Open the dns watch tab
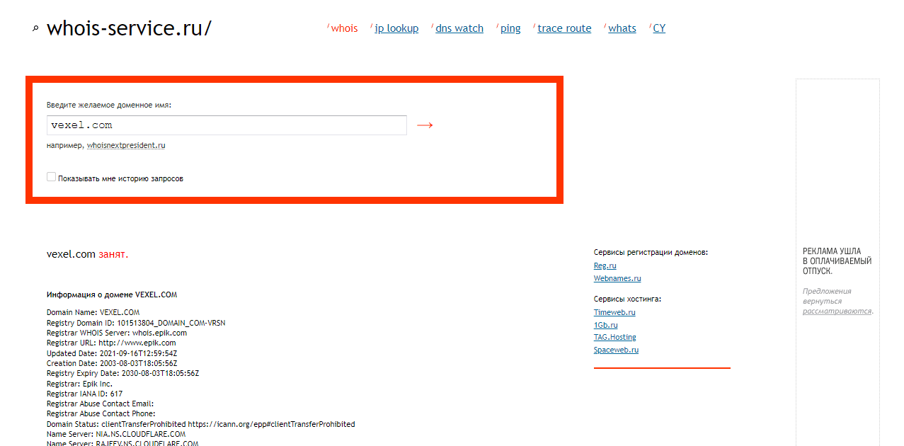 pos(459,28)
